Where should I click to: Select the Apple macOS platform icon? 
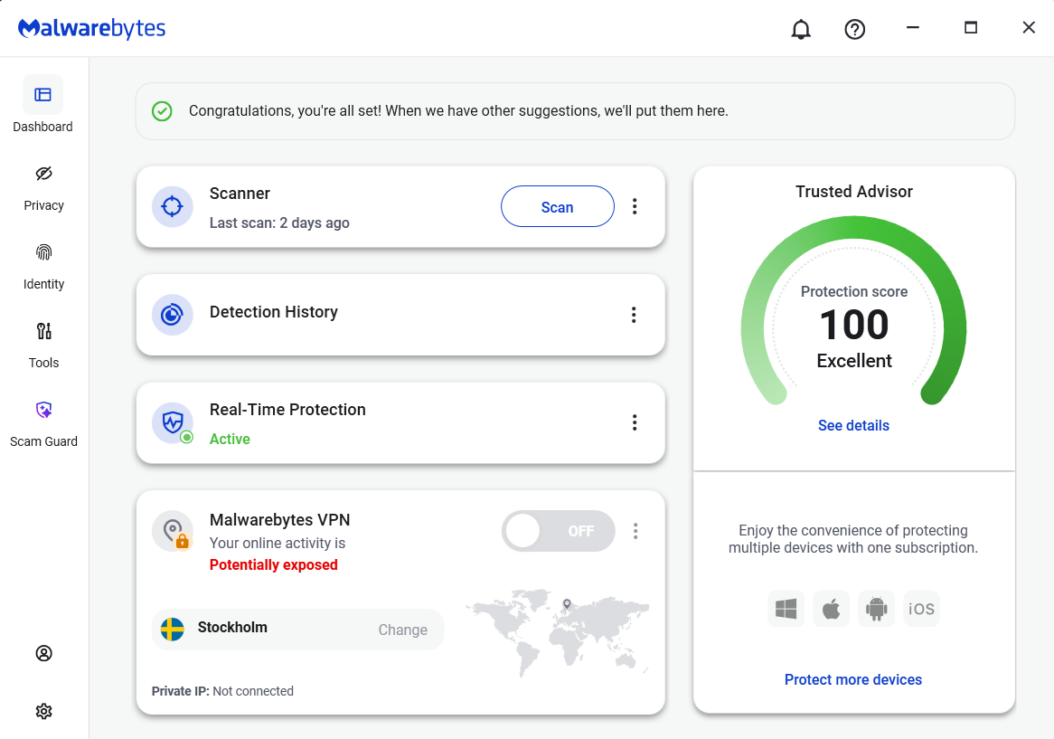click(831, 609)
